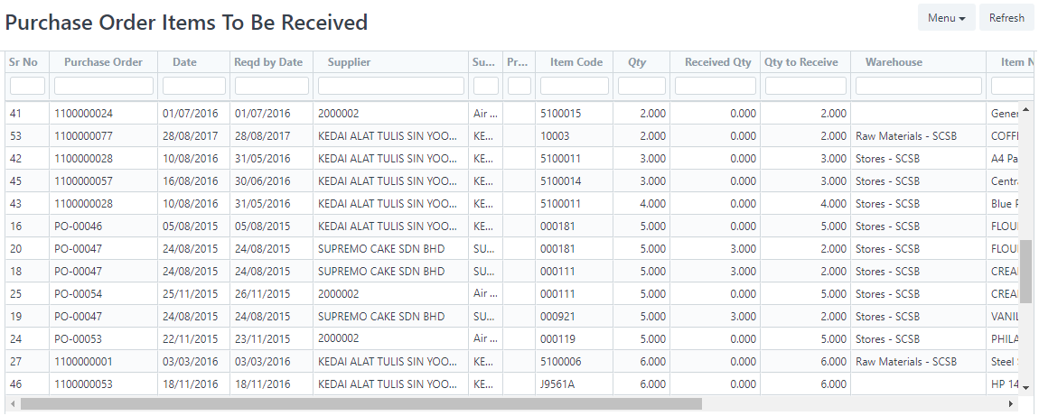The width and height of the screenshot is (1039, 416).
Task: Open the Menu dropdown button
Action: tap(946, 18)
